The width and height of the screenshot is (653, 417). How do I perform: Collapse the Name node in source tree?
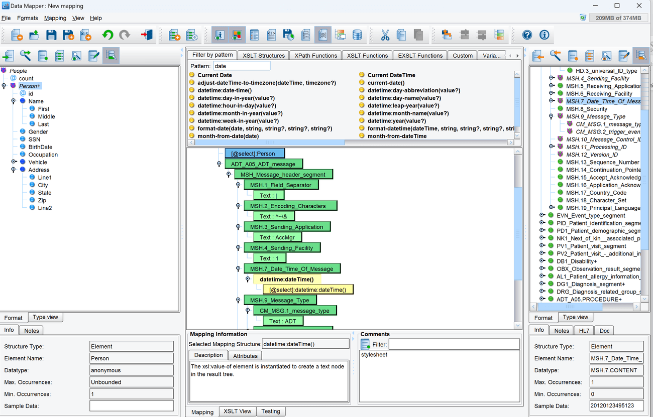pos(14,101)
